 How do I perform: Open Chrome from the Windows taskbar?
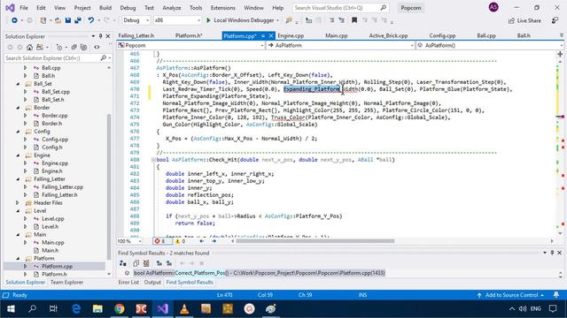coord(120,308)
